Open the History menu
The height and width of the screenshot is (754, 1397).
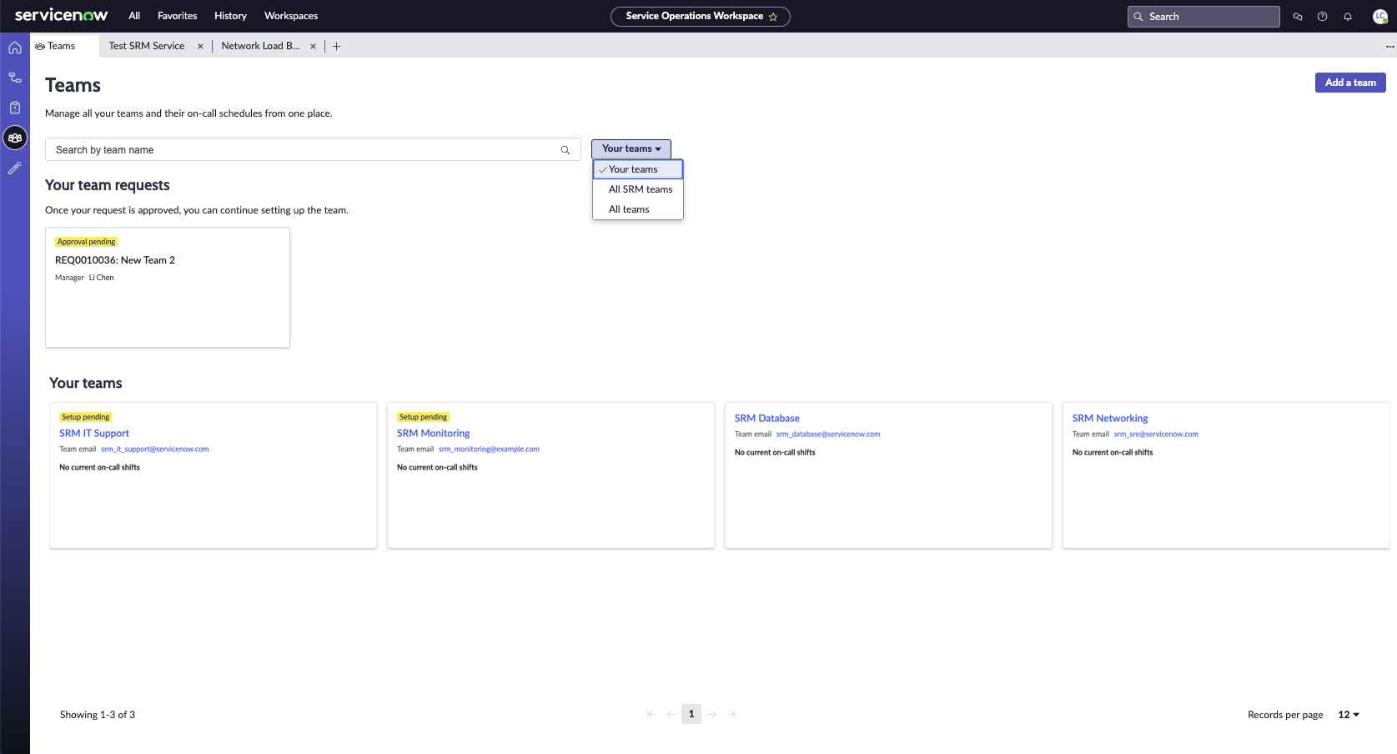230,16
